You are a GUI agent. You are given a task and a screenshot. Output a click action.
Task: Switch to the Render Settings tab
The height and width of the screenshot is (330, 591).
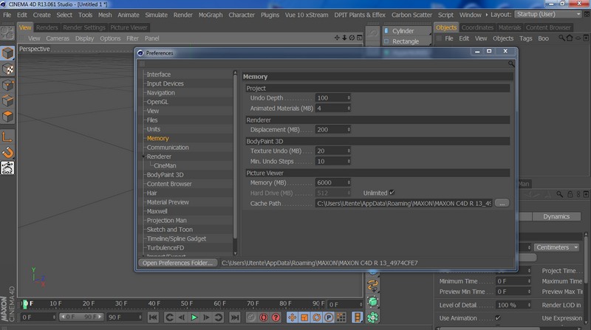(84, 27)
